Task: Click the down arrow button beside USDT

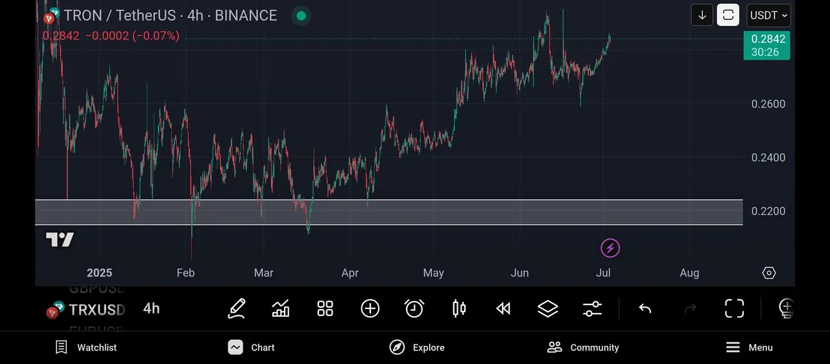Action: click(x=702, y=15)
